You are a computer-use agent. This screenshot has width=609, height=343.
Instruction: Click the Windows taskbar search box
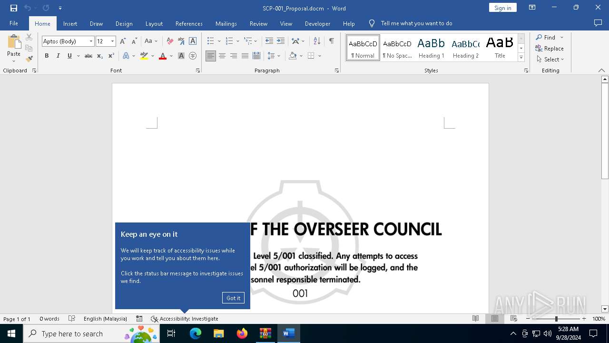[91, 333]
